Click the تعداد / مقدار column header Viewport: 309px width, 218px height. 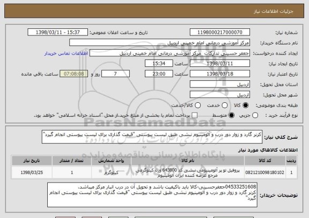(72, 161)
